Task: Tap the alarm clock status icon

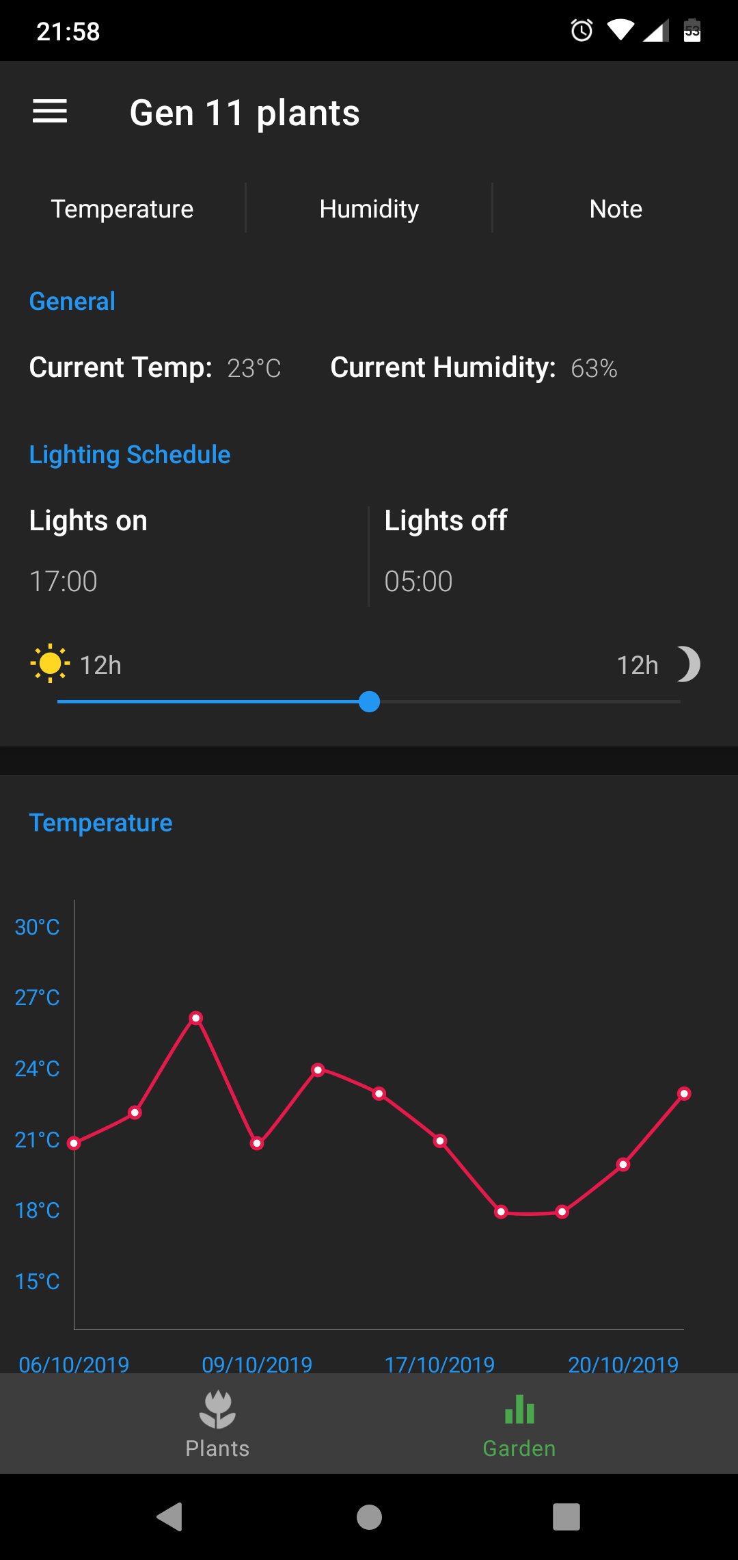Action: (582, 31)
